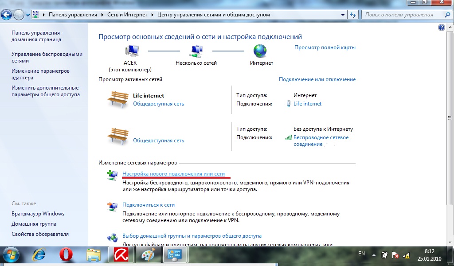Click 'Общедоступная сеть' under Life internet
Viewport: 454px width, 266px height.
tap(158, 104)
